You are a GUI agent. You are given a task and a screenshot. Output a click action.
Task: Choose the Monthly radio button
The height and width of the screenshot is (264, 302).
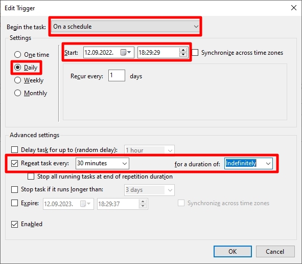point(17,93)
